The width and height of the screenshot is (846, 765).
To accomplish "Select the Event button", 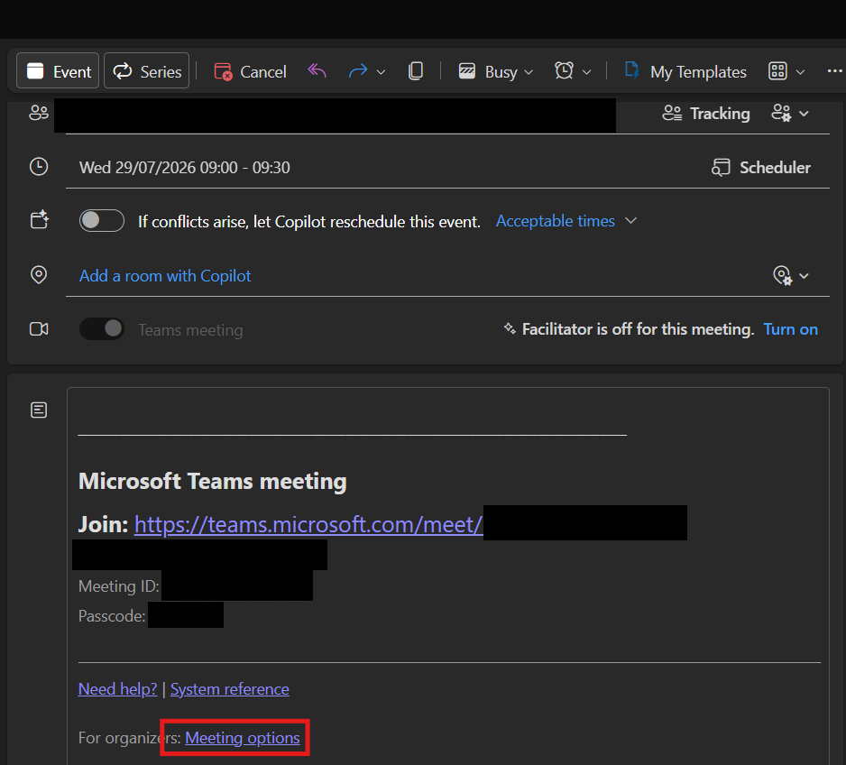I will pos(58,71).
